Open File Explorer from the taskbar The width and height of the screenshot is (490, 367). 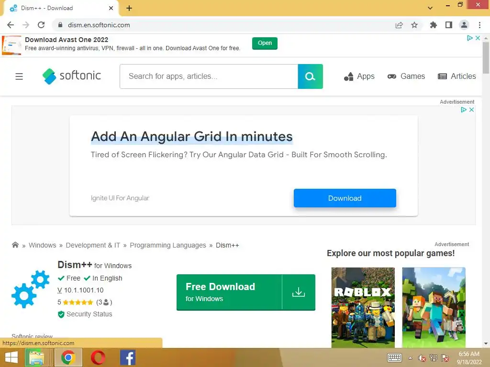point(36,357)
